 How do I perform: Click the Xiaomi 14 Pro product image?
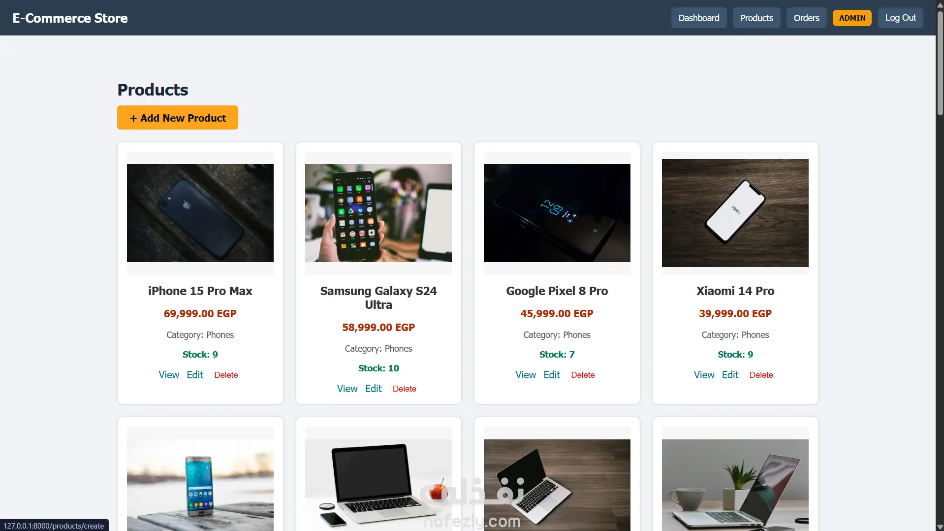coord(735,213)
